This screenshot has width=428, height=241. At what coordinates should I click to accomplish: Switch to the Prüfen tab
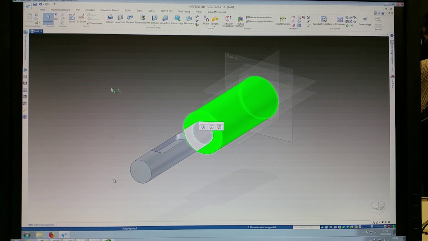(128, 11)
